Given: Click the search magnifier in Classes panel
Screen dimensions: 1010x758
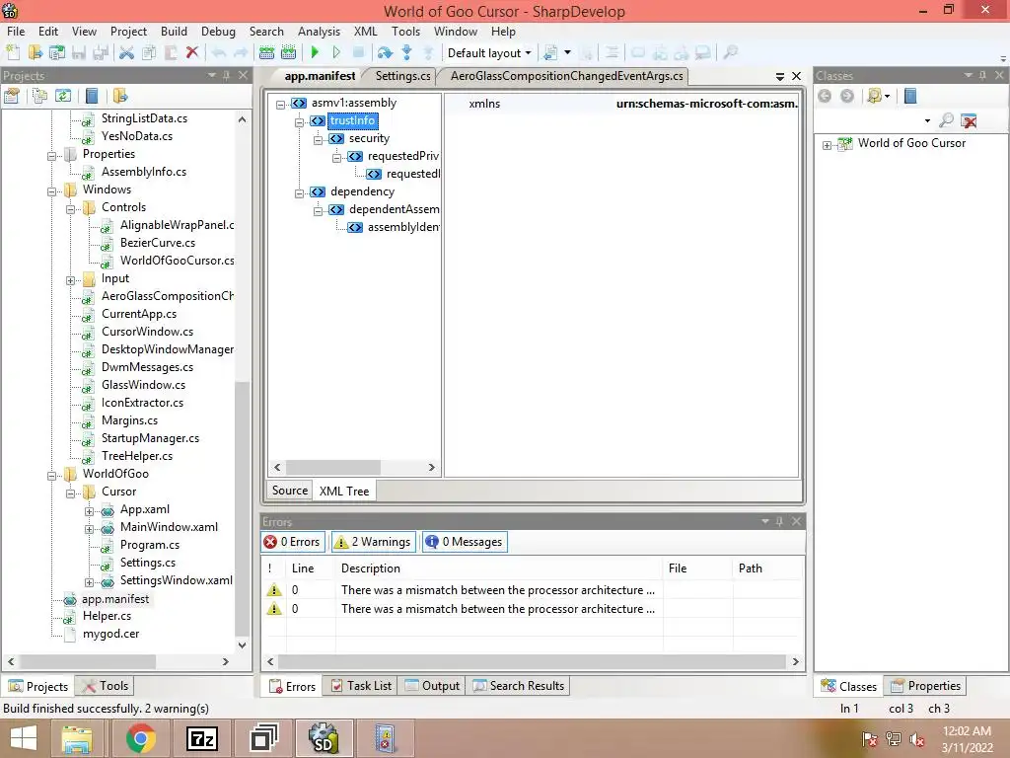Looking at the screenshot, I should [946, 120].
